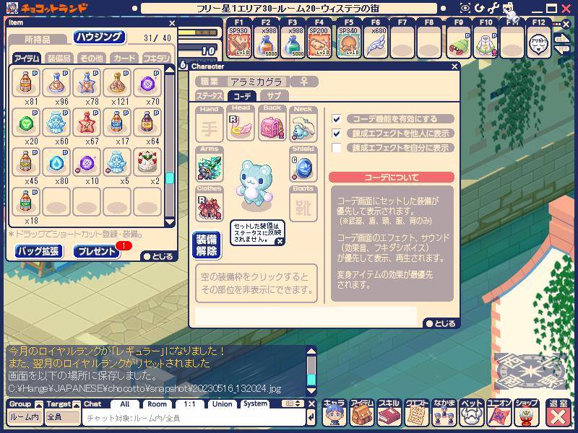Screen dimensions: 578x433
Task: Open the 所持品 tab
Action: (38, 40)
